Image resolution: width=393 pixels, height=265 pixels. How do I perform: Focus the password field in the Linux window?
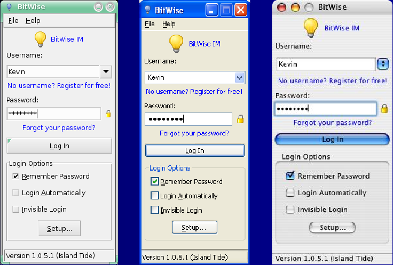[x=53, y=114]
